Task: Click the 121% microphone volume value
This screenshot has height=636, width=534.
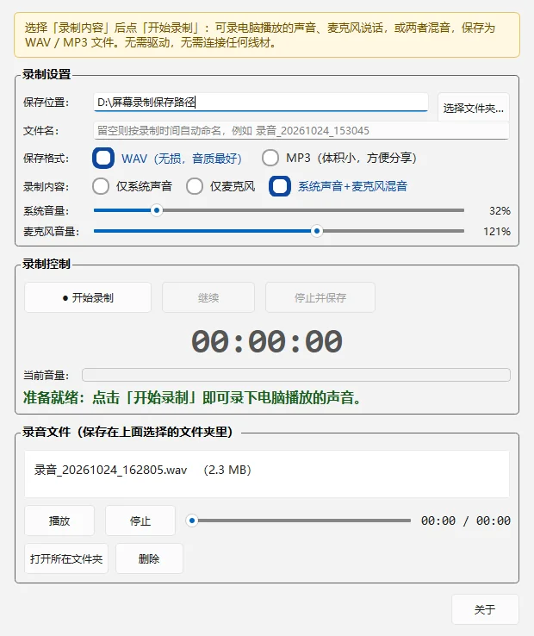Action: [497, 231]
